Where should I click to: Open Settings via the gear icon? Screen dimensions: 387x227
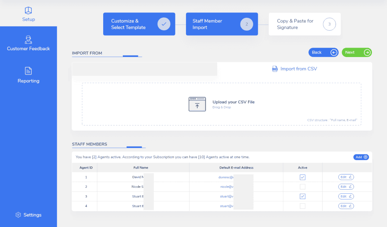[x=18, y=215]
